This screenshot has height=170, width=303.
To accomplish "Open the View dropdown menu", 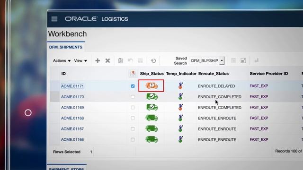I will (x=80, y=61).
